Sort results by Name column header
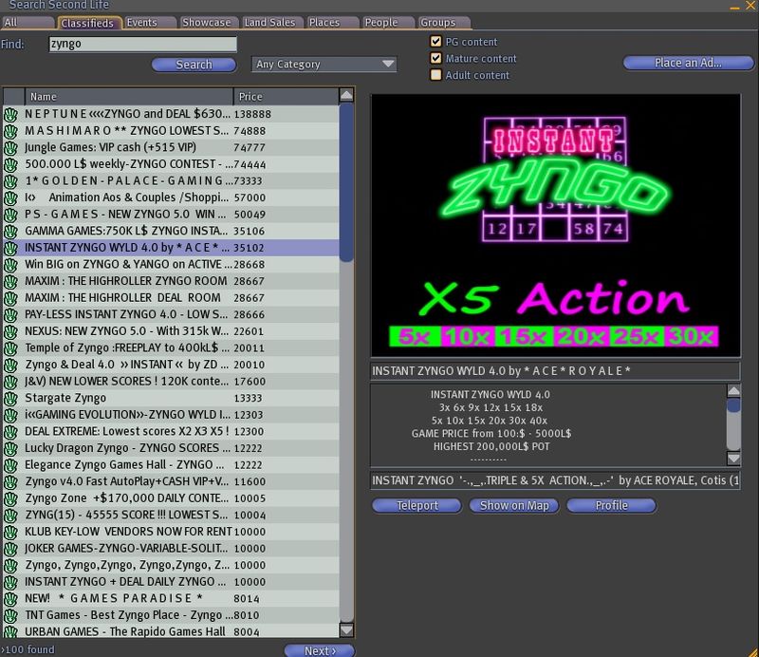The height and width of the screenshot is (657, 759). (129, 97)
